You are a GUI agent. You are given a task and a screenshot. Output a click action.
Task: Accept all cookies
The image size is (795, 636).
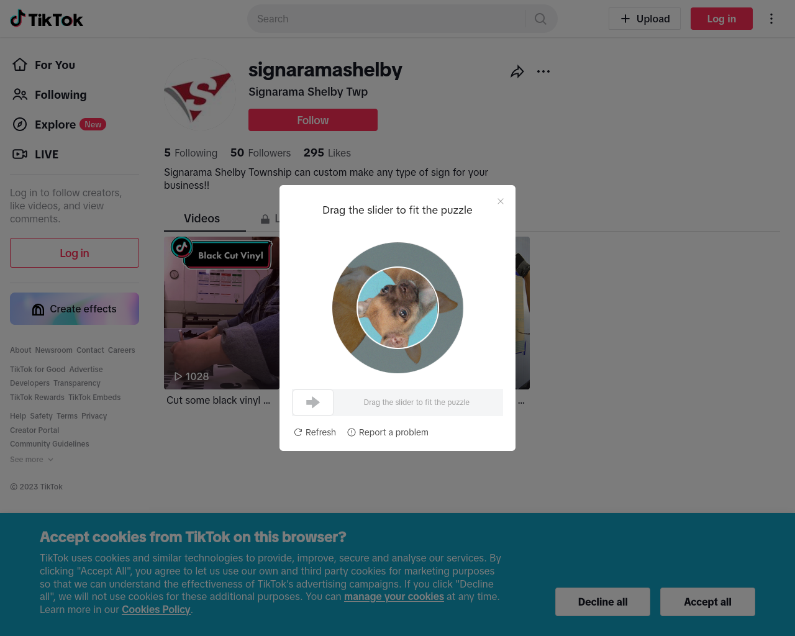707,602
